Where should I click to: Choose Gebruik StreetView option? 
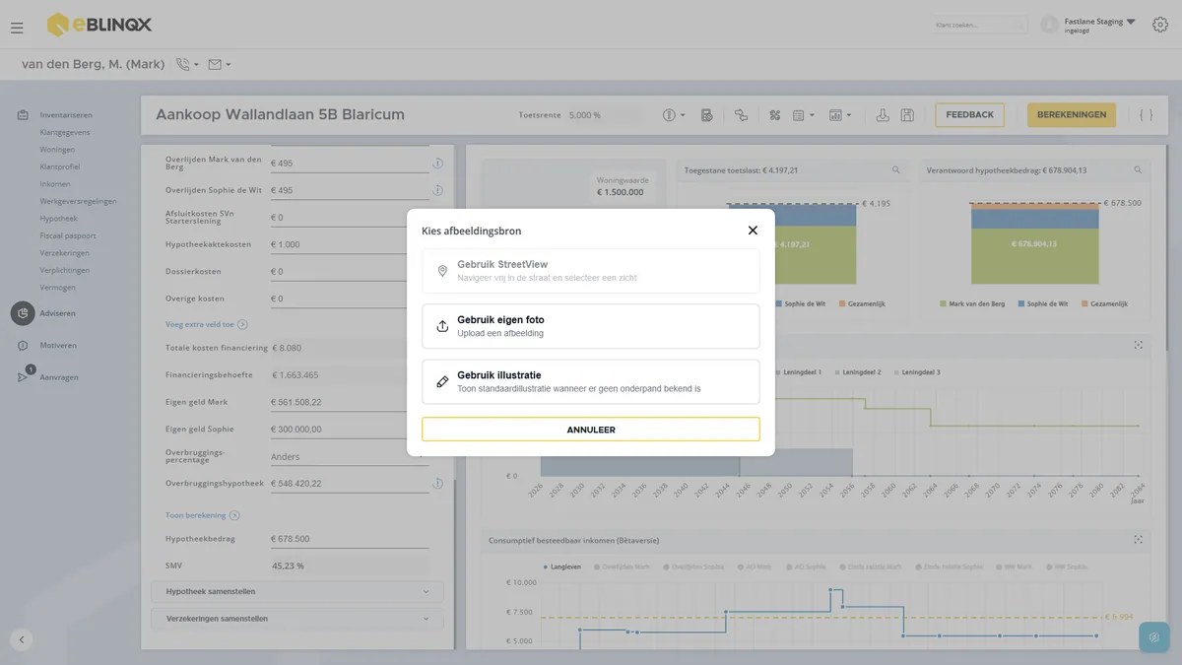click(x=591, y=271)
